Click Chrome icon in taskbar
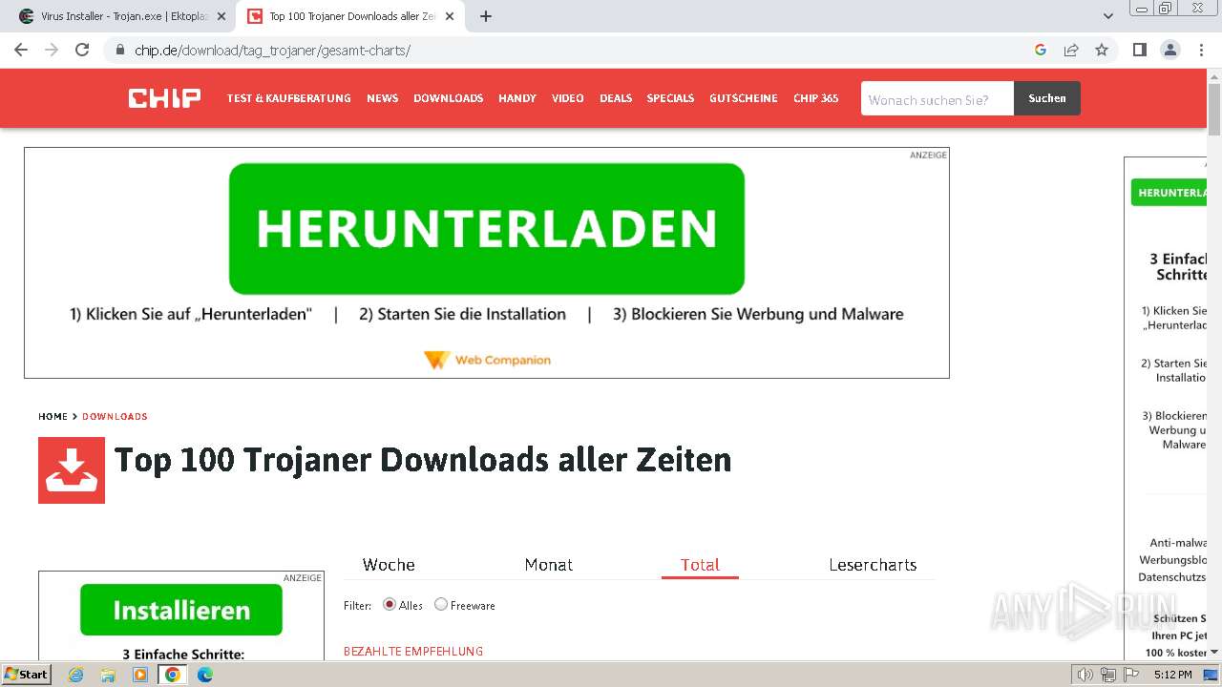The image size is (1222, 687). click(x=173, y=675)
